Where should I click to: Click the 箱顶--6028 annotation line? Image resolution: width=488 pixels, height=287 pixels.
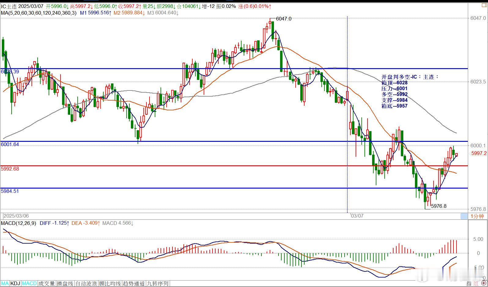pyautogui.click(x=394, y=83)
